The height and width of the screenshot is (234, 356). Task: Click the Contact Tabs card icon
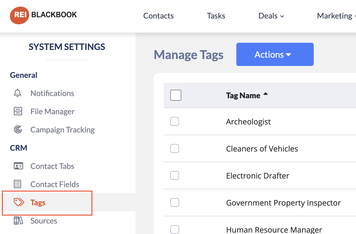[x=18, y=166]
